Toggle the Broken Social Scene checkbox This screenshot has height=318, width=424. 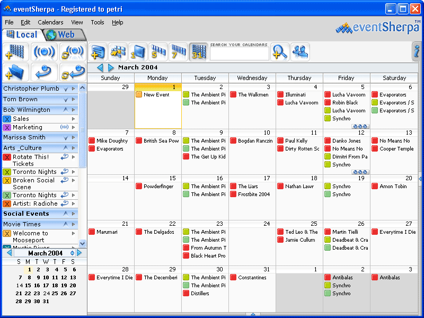point(7,180)
